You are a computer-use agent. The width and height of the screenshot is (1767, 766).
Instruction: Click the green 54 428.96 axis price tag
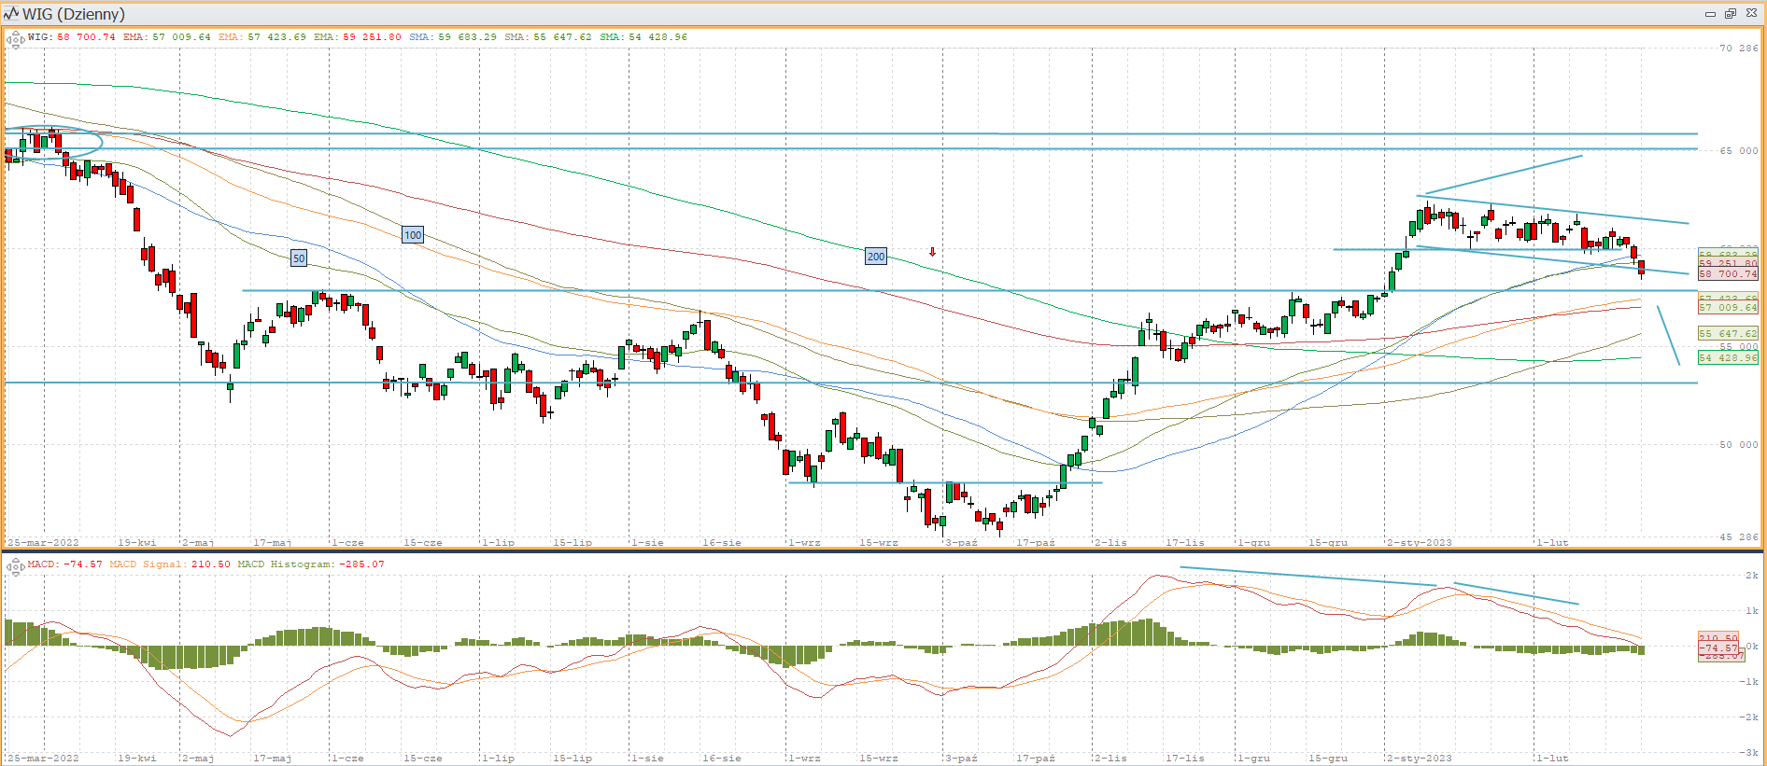[x=1728, y=358]
